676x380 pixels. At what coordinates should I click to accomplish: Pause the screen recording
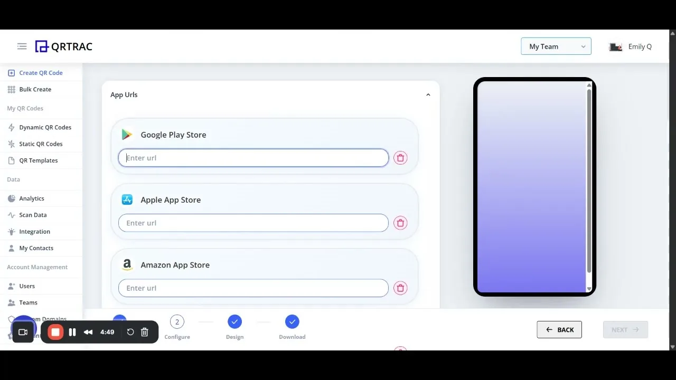coord(72,332)
